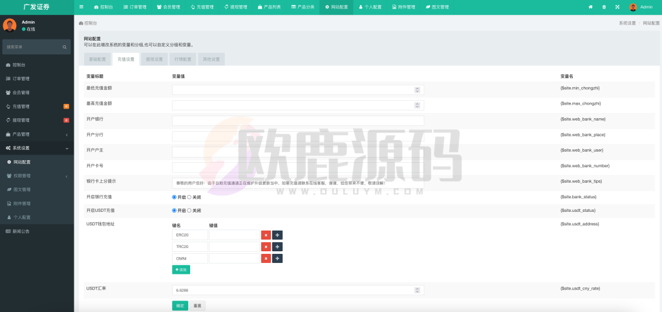Image resolution: width=662 pixels, height=312 pixels.
Task: Click the stepper arrows on 最低充值金额
Action: [x=417, y=90]
